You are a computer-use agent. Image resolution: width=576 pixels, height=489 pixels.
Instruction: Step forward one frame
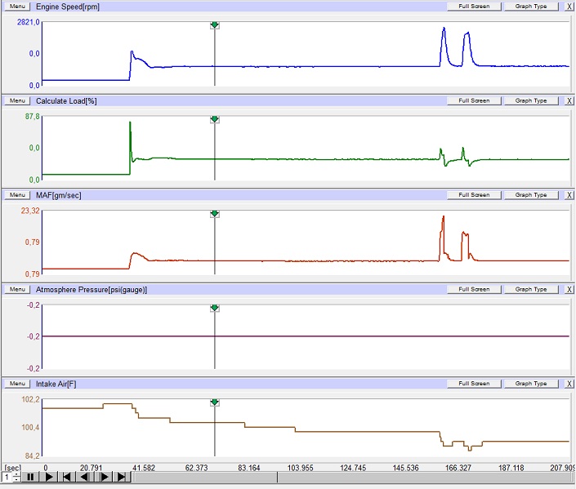coord(104,478)
